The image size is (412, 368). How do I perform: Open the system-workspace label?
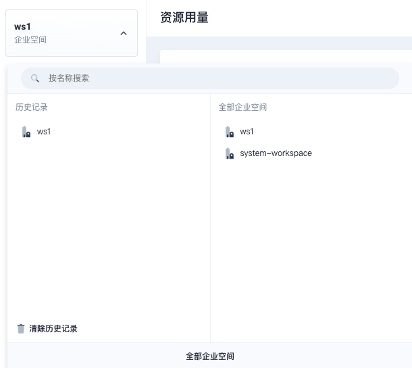tap(276, 153)
